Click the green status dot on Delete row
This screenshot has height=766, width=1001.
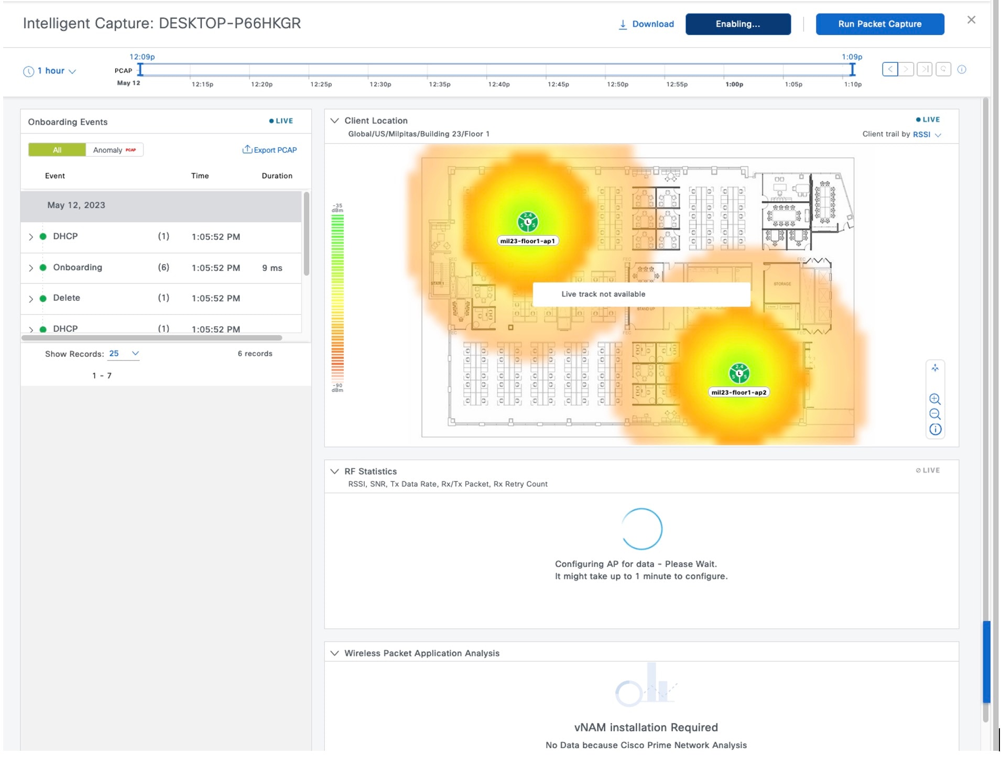43,298
